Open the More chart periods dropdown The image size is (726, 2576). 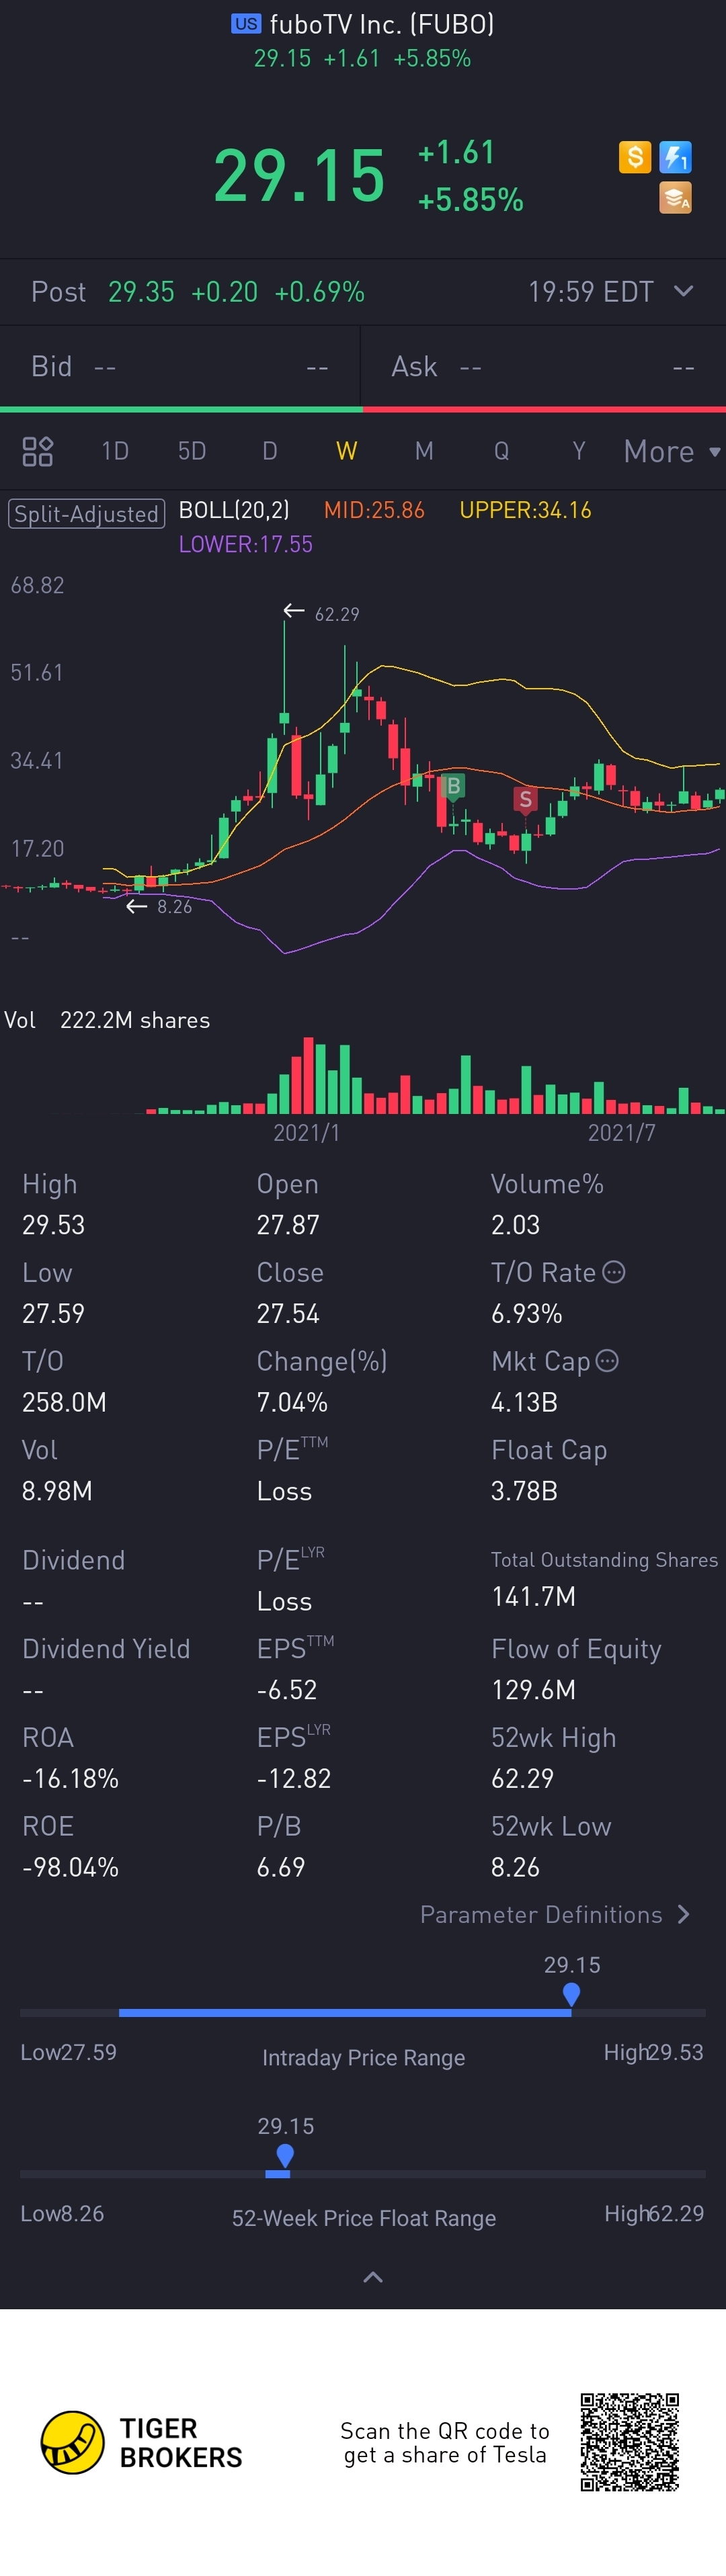(672, 451)
